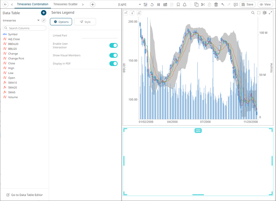Switch to the Timeseries Scatter tab
This screenshot has width=276, height=201.
tap(65, 4)
